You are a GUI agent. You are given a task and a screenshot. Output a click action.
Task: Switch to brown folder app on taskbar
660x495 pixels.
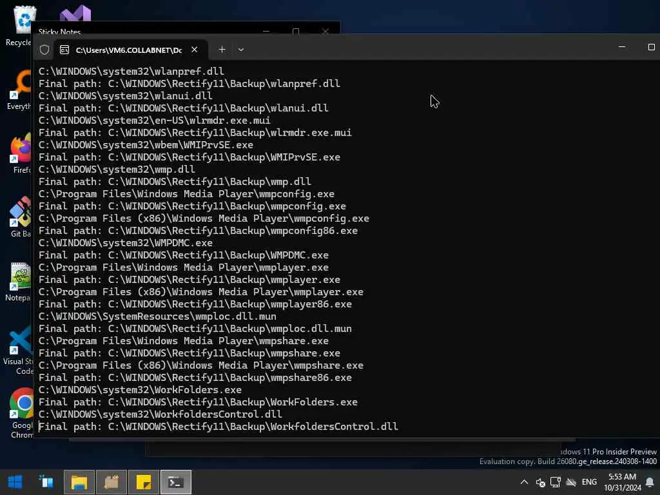tap(112, 482)
